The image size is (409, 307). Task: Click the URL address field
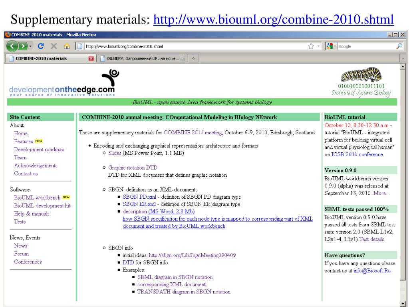click(196, 46)
